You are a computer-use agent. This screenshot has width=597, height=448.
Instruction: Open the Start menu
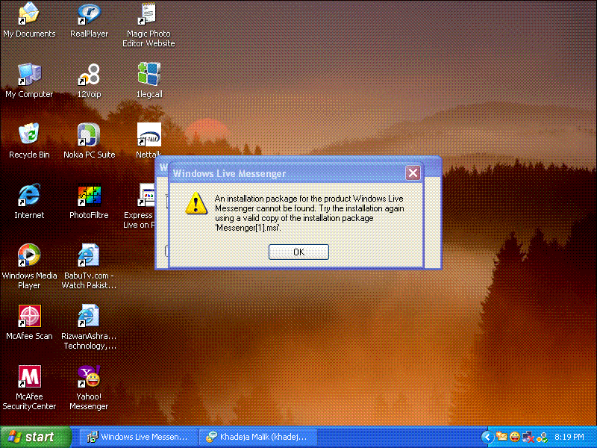pos(36,437)
